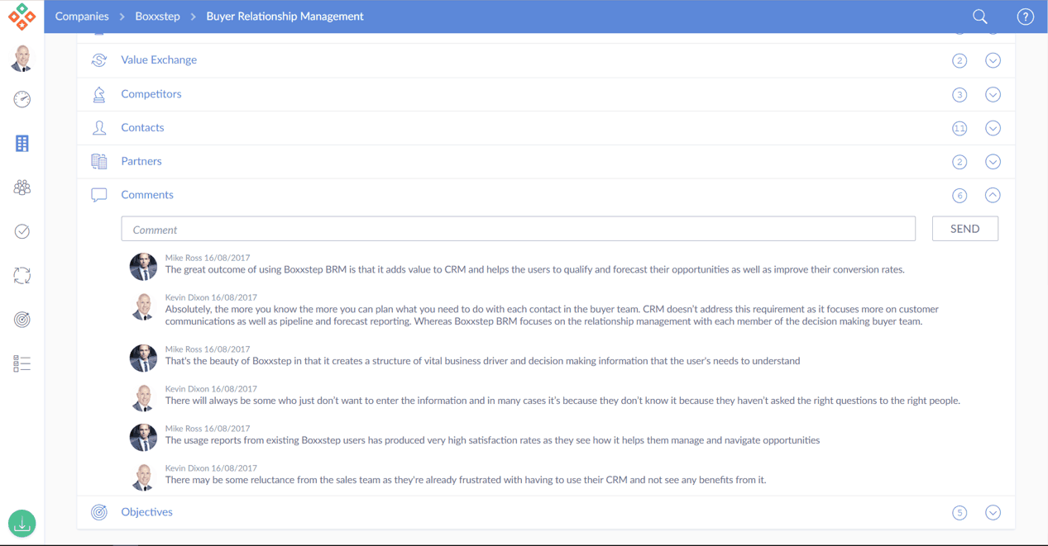
Task: Click the target icon in sidebar
Action: click(x=22, y=320)
